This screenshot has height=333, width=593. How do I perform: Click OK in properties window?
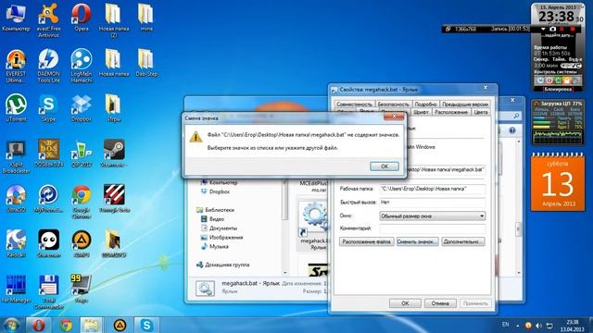pyautogui.click(x=405, y=303)
